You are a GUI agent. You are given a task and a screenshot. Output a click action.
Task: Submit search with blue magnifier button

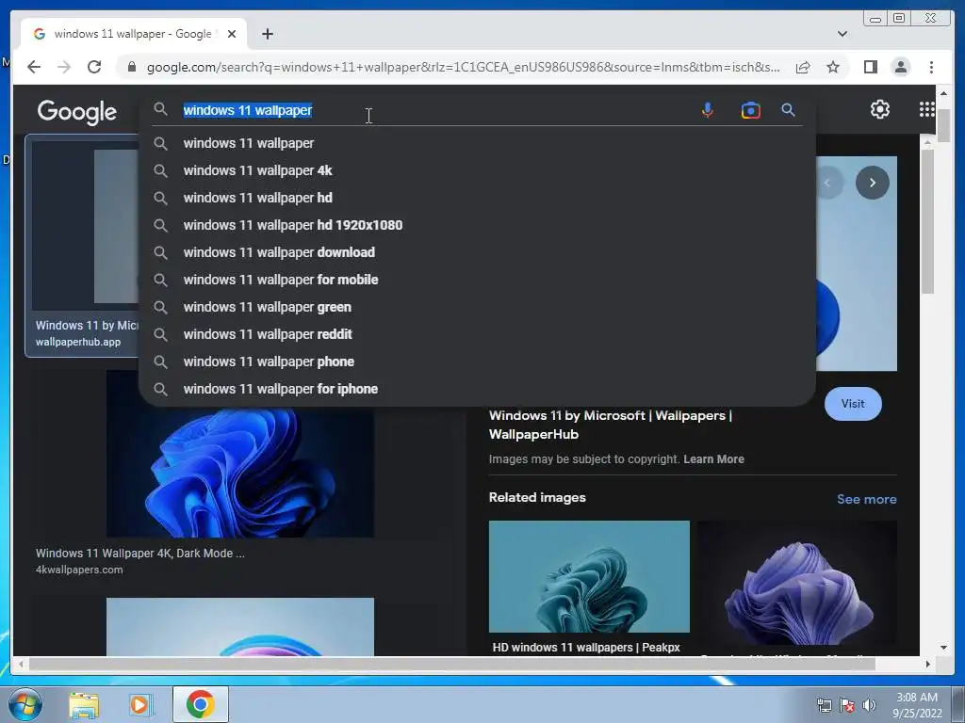coord(788,110)
